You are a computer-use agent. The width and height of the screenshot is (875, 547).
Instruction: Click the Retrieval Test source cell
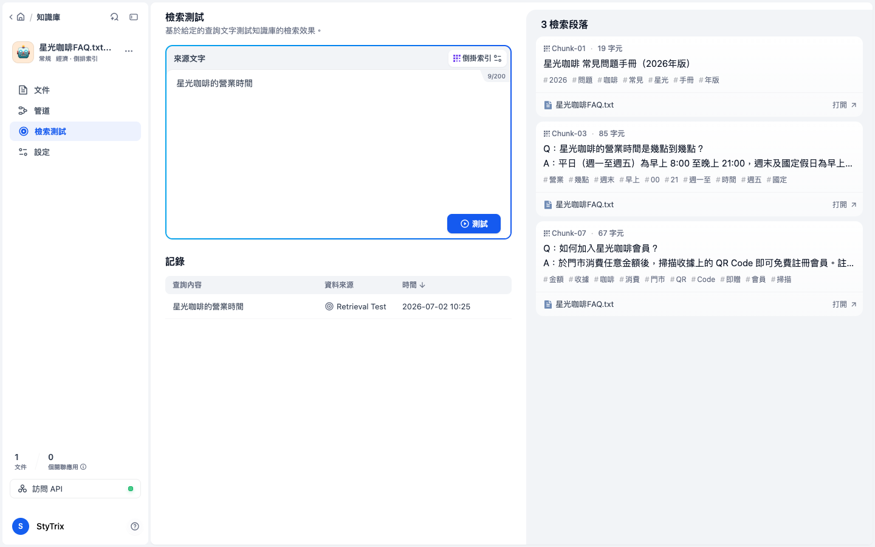pyautogui.click(x=355, y=307)
